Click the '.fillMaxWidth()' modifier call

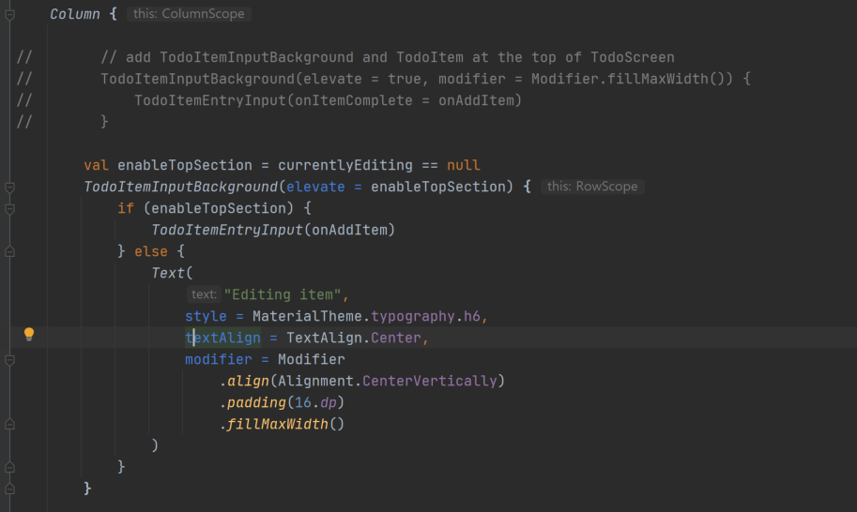coord(282,424)
